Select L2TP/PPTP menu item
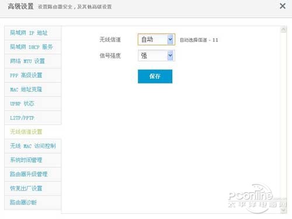This screenshot has height=219, width=292. (x=33, y=118)
